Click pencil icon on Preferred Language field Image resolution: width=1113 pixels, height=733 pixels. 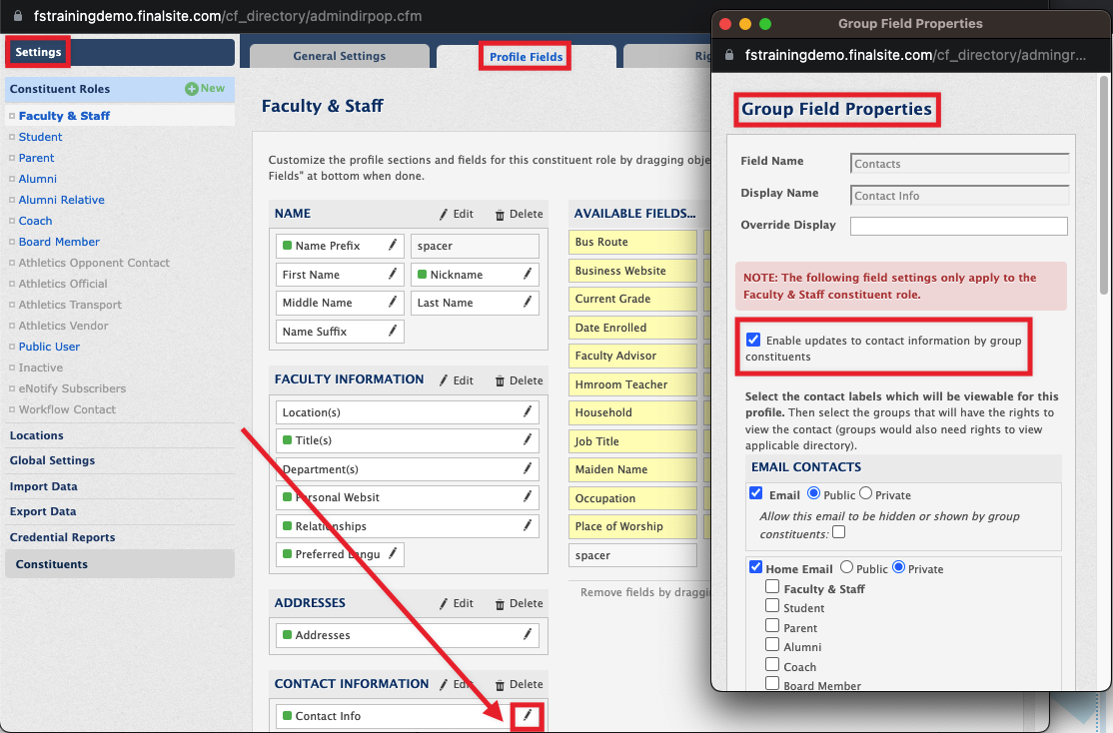coord(393,553)
